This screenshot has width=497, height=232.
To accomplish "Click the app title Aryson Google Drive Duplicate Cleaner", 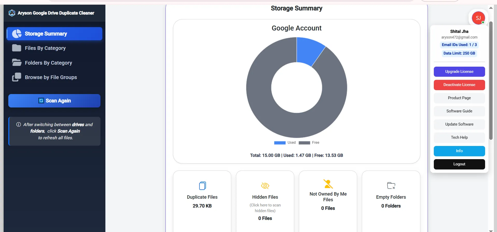I will click(56, 13).
